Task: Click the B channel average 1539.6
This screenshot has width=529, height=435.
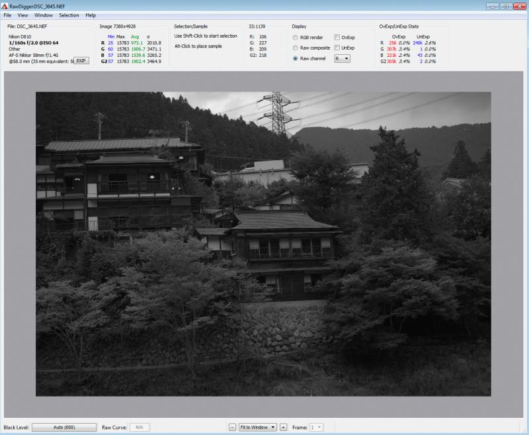Action: click(x=138, y=55)
